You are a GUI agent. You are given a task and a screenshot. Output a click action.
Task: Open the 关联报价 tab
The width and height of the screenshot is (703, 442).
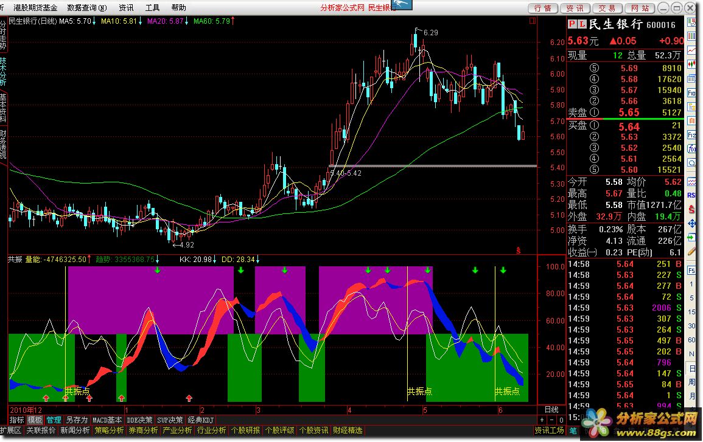(x=41, y=430)
